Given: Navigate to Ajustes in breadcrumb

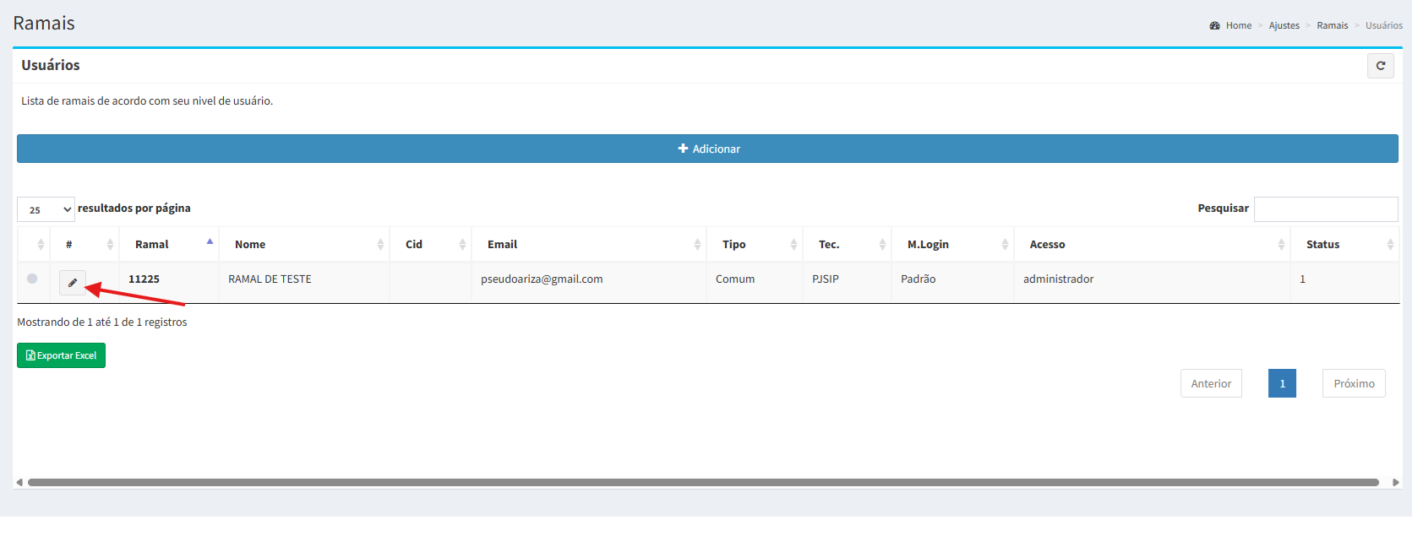Looking at the screenshot, I should pyautogui.click(x=1284, y=25).
